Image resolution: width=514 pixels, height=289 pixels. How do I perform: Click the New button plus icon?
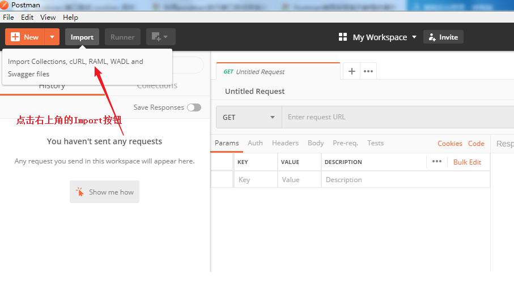pos(15,37)
